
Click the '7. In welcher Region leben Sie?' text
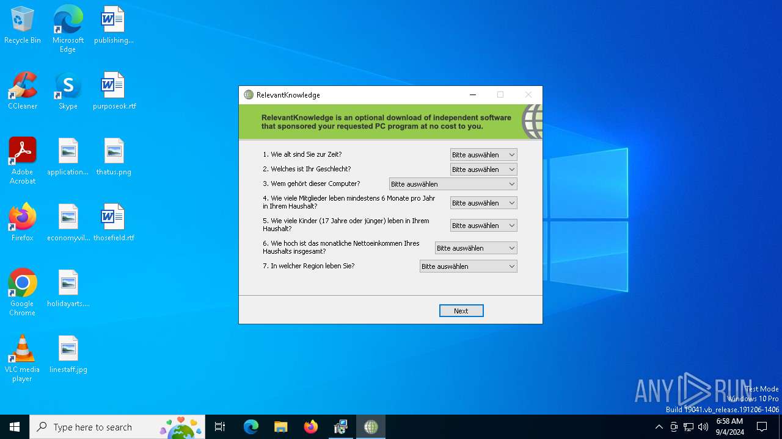coord(309,266)
